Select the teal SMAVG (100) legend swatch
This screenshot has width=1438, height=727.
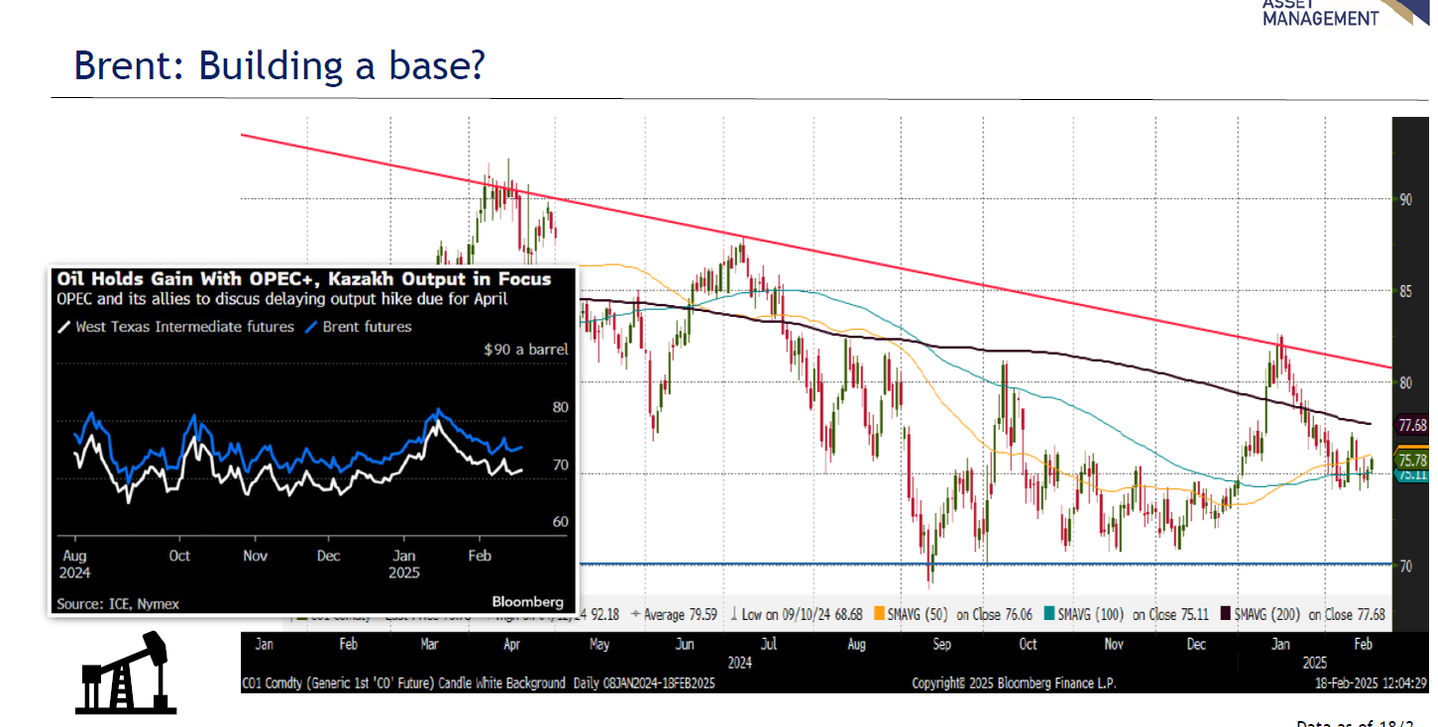[x=1051, y=614]
